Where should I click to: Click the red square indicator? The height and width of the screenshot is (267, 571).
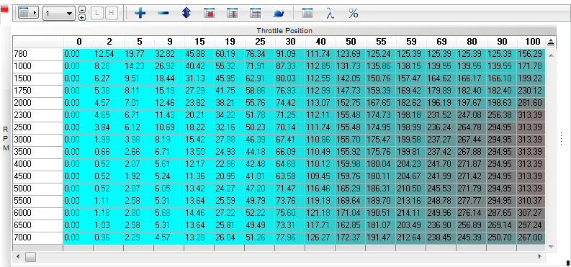(4, 9)
